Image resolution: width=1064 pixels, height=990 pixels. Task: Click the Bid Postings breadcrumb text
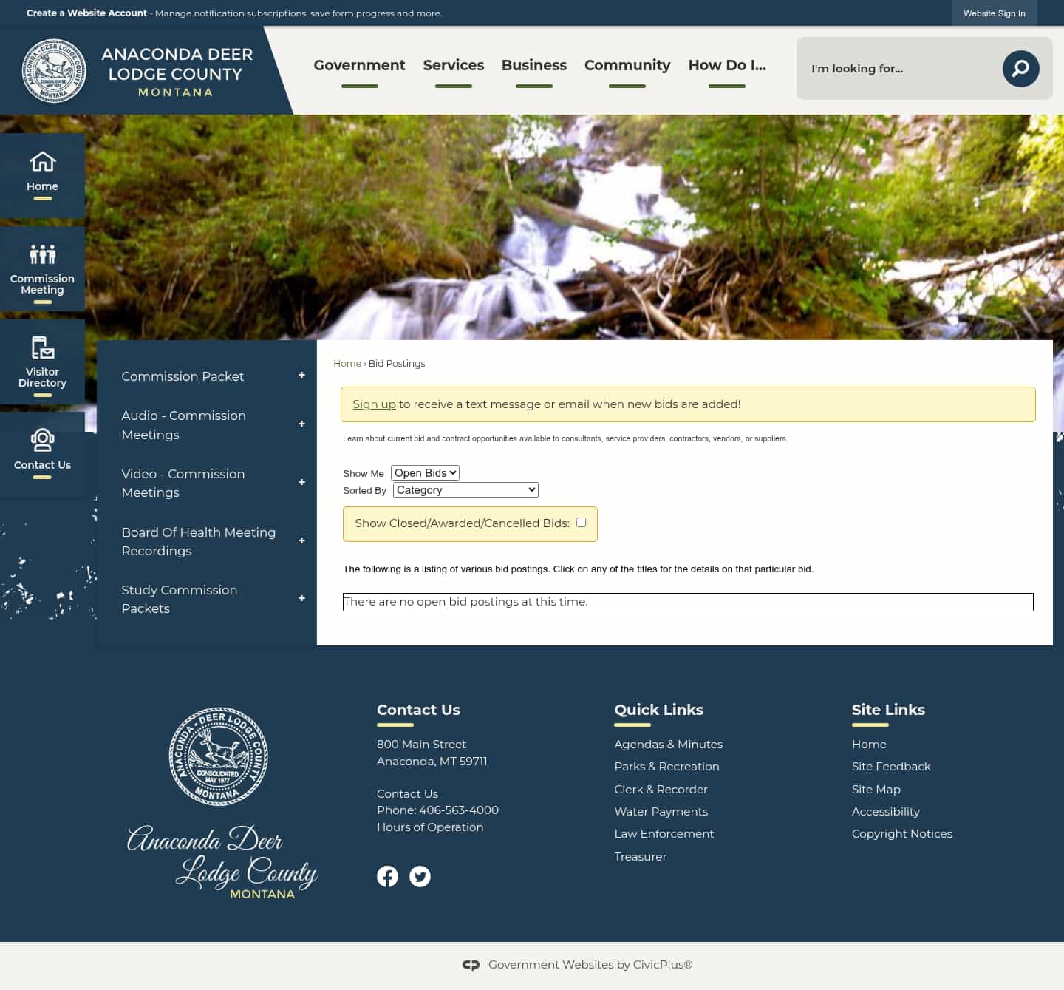[397, 364]
